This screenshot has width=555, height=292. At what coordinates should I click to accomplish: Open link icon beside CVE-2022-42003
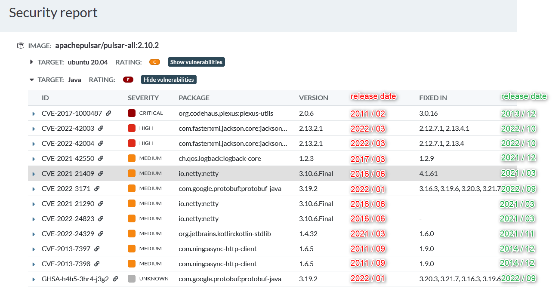(101, 128)
